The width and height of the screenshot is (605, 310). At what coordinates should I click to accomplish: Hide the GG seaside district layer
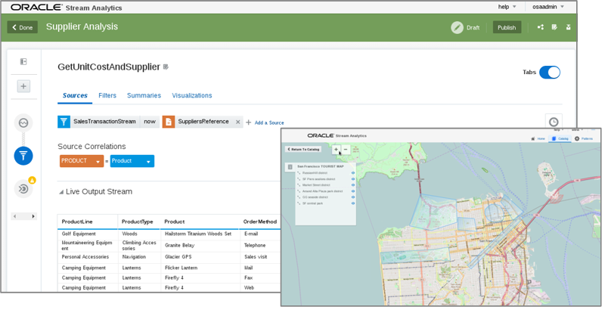353,197
